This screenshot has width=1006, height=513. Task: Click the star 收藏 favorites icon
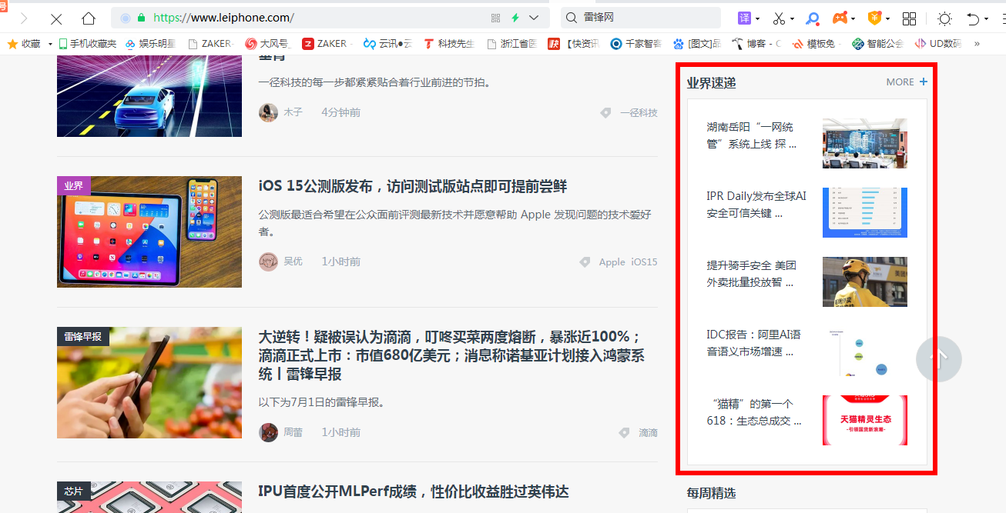point(12,44)
